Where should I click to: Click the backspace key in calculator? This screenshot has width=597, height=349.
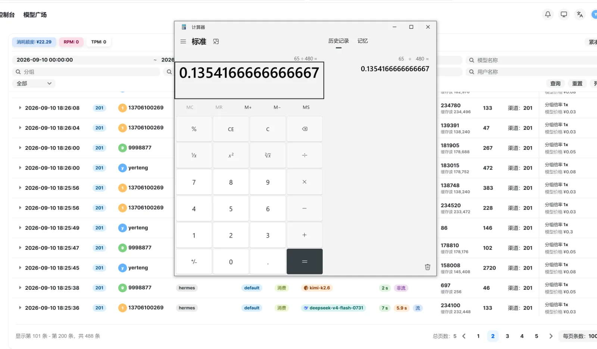point(304,129)
